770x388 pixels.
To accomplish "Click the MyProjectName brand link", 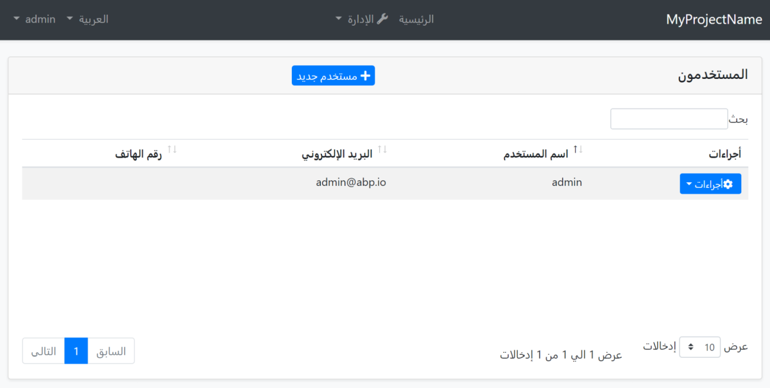I will click(714, 19).
